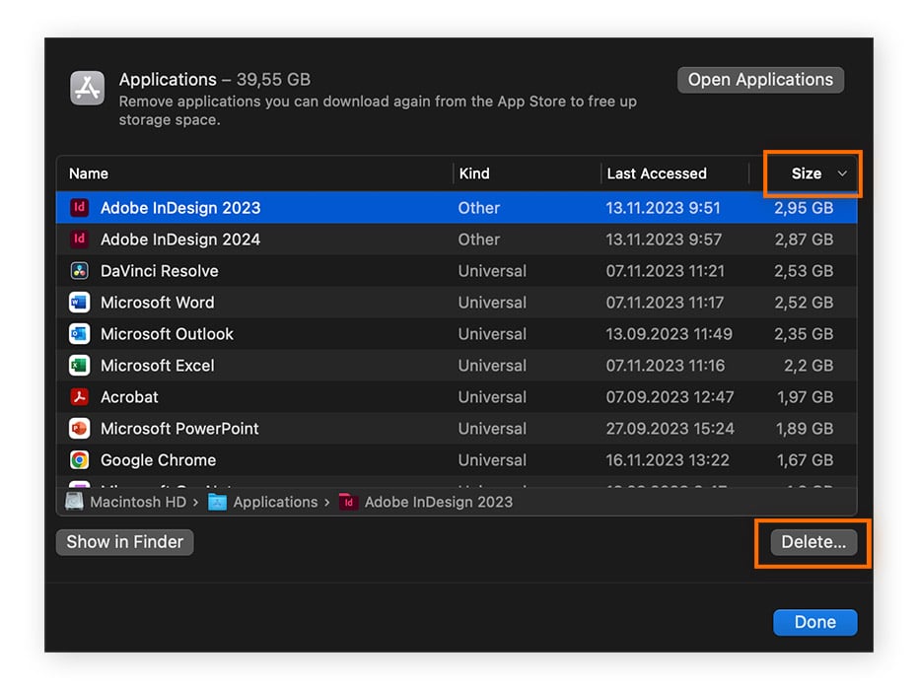Click the Done button
918x689 pixels.
(x=814, y=622)
